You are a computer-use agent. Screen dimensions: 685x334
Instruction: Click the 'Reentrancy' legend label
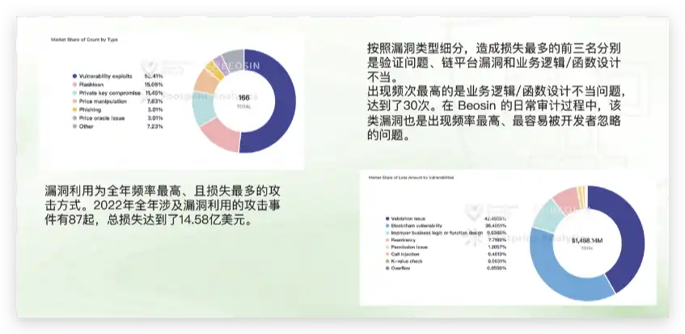coord(403,239)
